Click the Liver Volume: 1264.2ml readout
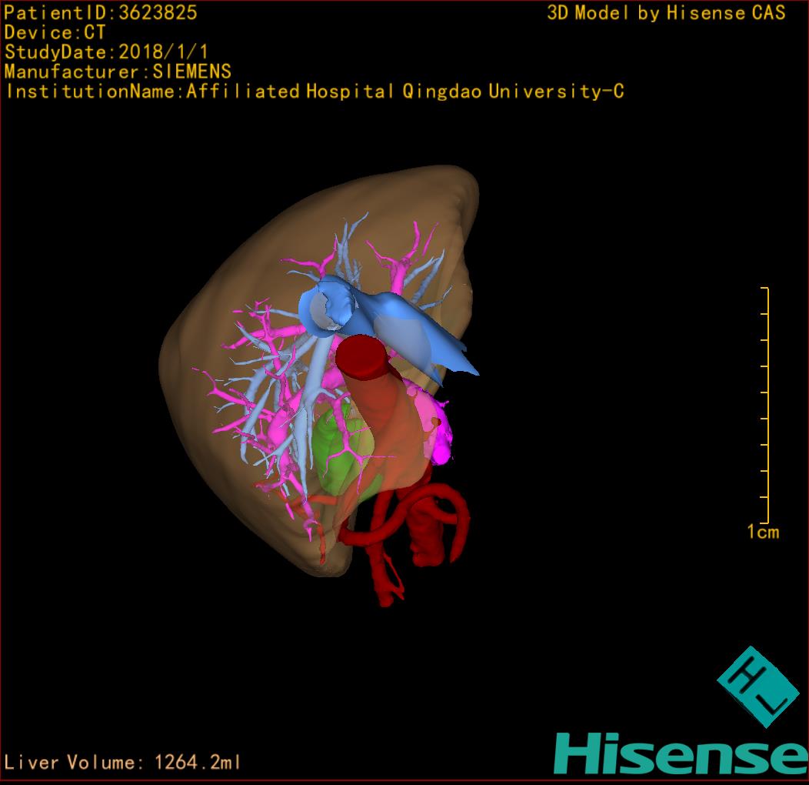Image resolution: width=809 pixels, height=785 pixels. [x=122, y=762]
